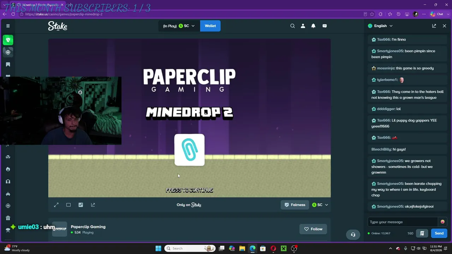
Task: Toggle the chat bubble icon in header
Action: pyautogui.click(x=325, y=26)
